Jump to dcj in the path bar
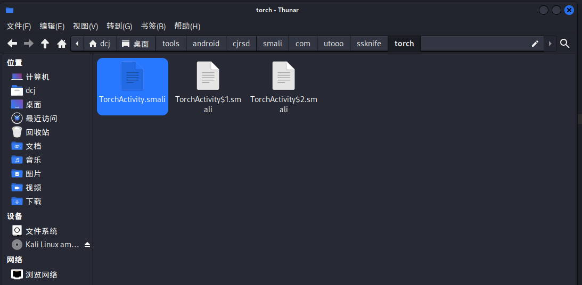The height and width of the screenshot is (285, 582). coord(100,44)
